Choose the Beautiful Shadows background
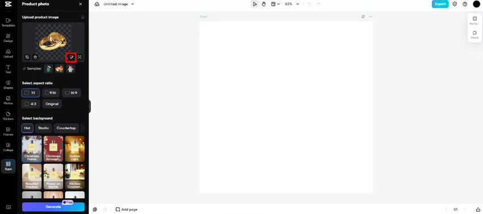This screenshot has width=483, height=214. tap(32, 176)
